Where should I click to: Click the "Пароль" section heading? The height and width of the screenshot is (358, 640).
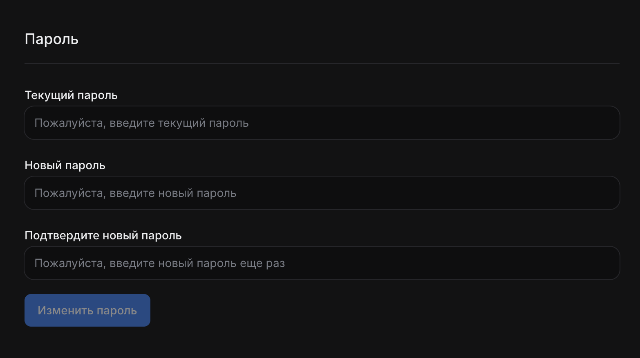coord(51,39)
